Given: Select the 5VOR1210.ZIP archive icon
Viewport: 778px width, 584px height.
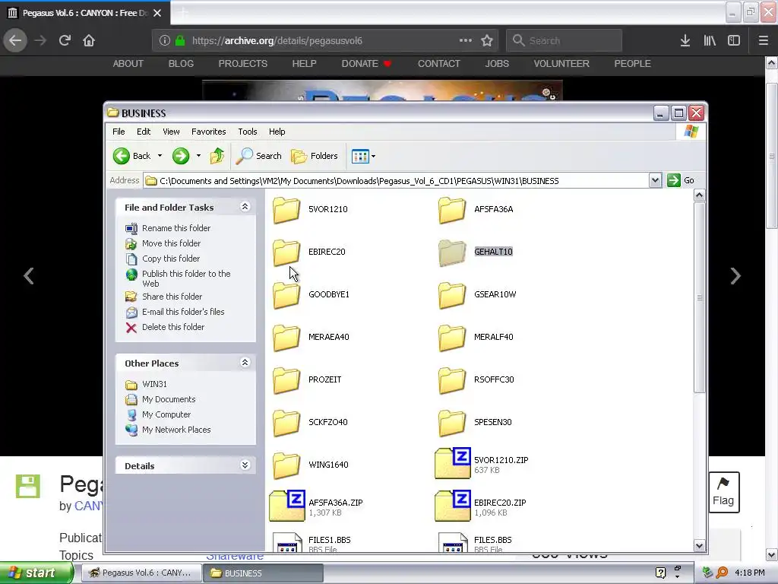Looking at the screenshot, I should pos(453,463).
